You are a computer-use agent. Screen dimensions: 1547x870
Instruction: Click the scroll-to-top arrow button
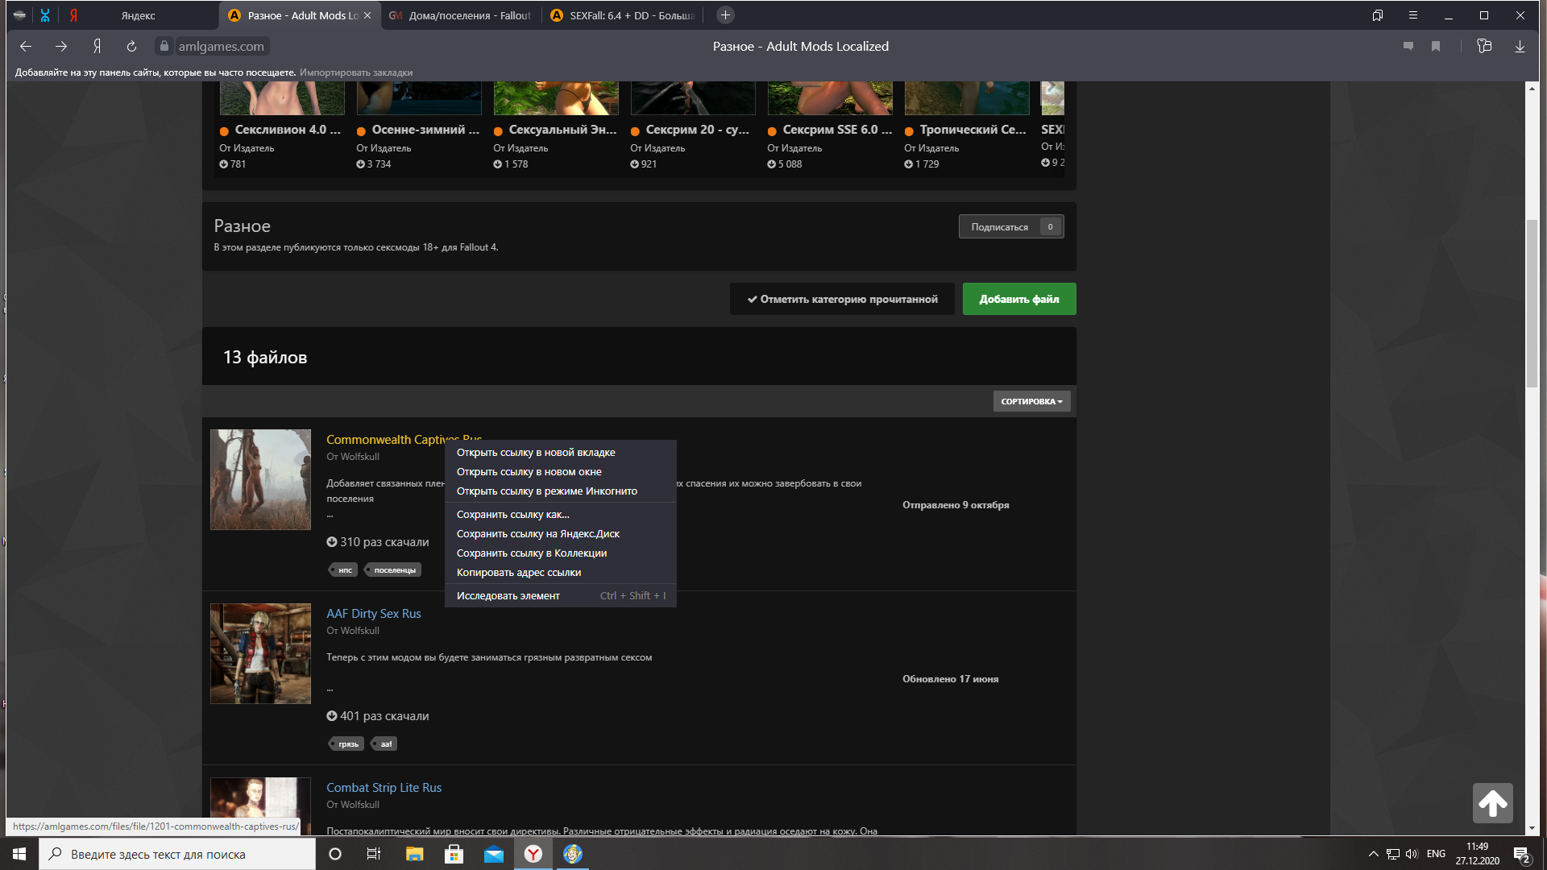(1492, 803)
